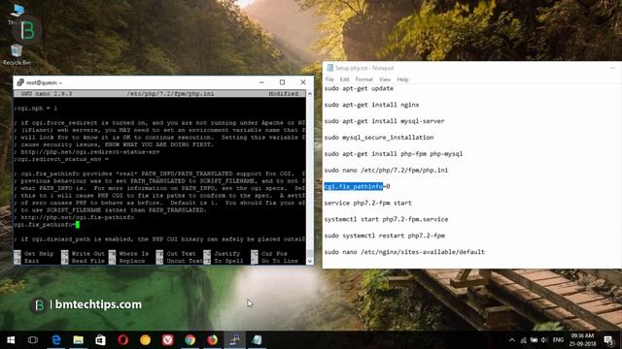Launch Opera browser from the taskbar
Image resolution: width=622 pixels, height=349 pixels.
click(x=123, y=340)
